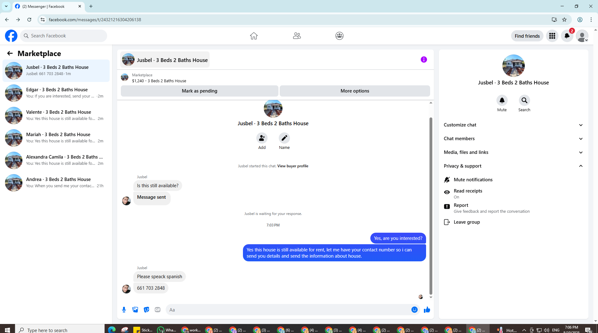Search in conversation magnifier icon
This screenshot has width=598, height=333.
[x=524, y=100]
